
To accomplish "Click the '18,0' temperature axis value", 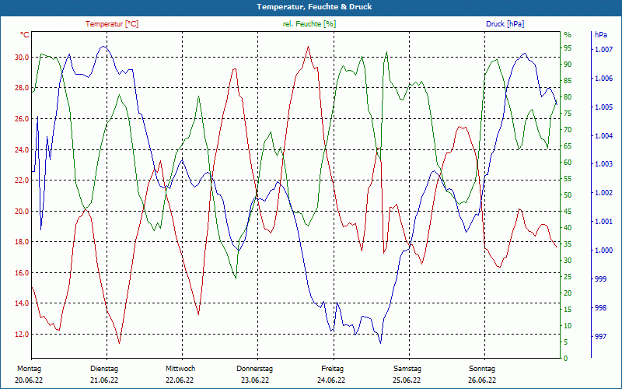I will [22, 242].
